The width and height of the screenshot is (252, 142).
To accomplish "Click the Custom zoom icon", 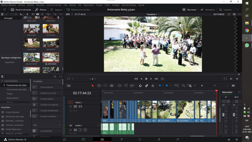I will [x=189, y=86].
